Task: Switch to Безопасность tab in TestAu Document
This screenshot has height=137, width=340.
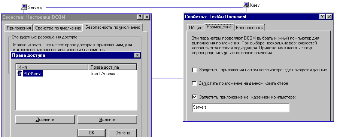Action: pyautogui.click(x=249, y=28)
